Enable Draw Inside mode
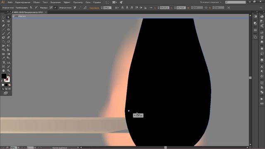Viewport: 265px width, 149px height. [x=9, y=89]
